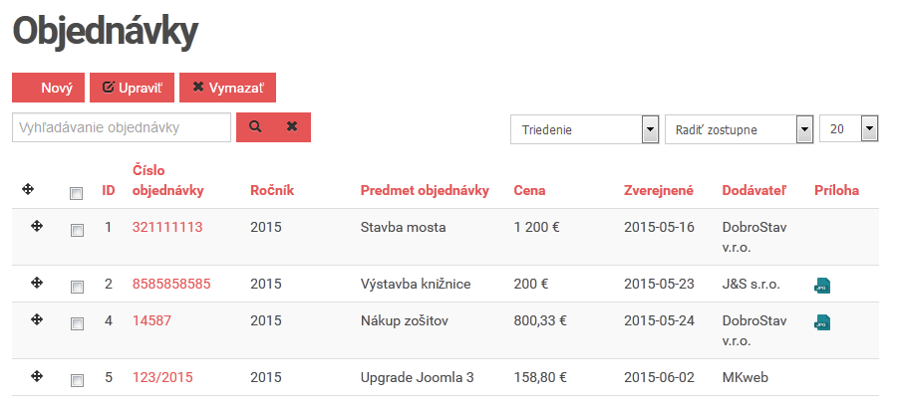Screen dimensions: 898x402
Task: Click the Vymazať delete button
Action: pyautogui.click(x=227, y=88)
